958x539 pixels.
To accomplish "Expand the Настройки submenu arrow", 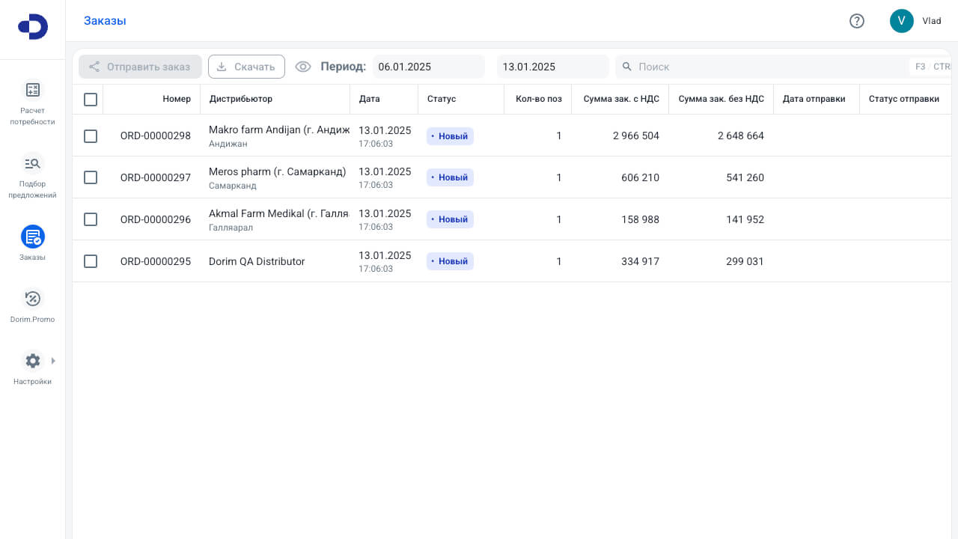I will [x=53, y=361].
